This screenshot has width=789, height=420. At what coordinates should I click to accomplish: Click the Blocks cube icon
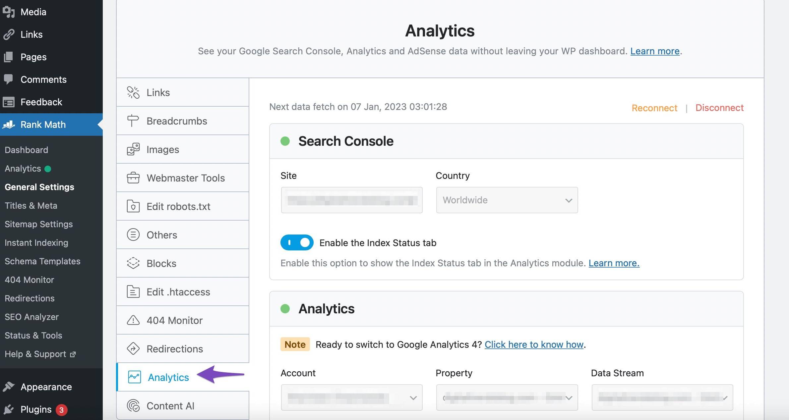(x=133, y=263)
